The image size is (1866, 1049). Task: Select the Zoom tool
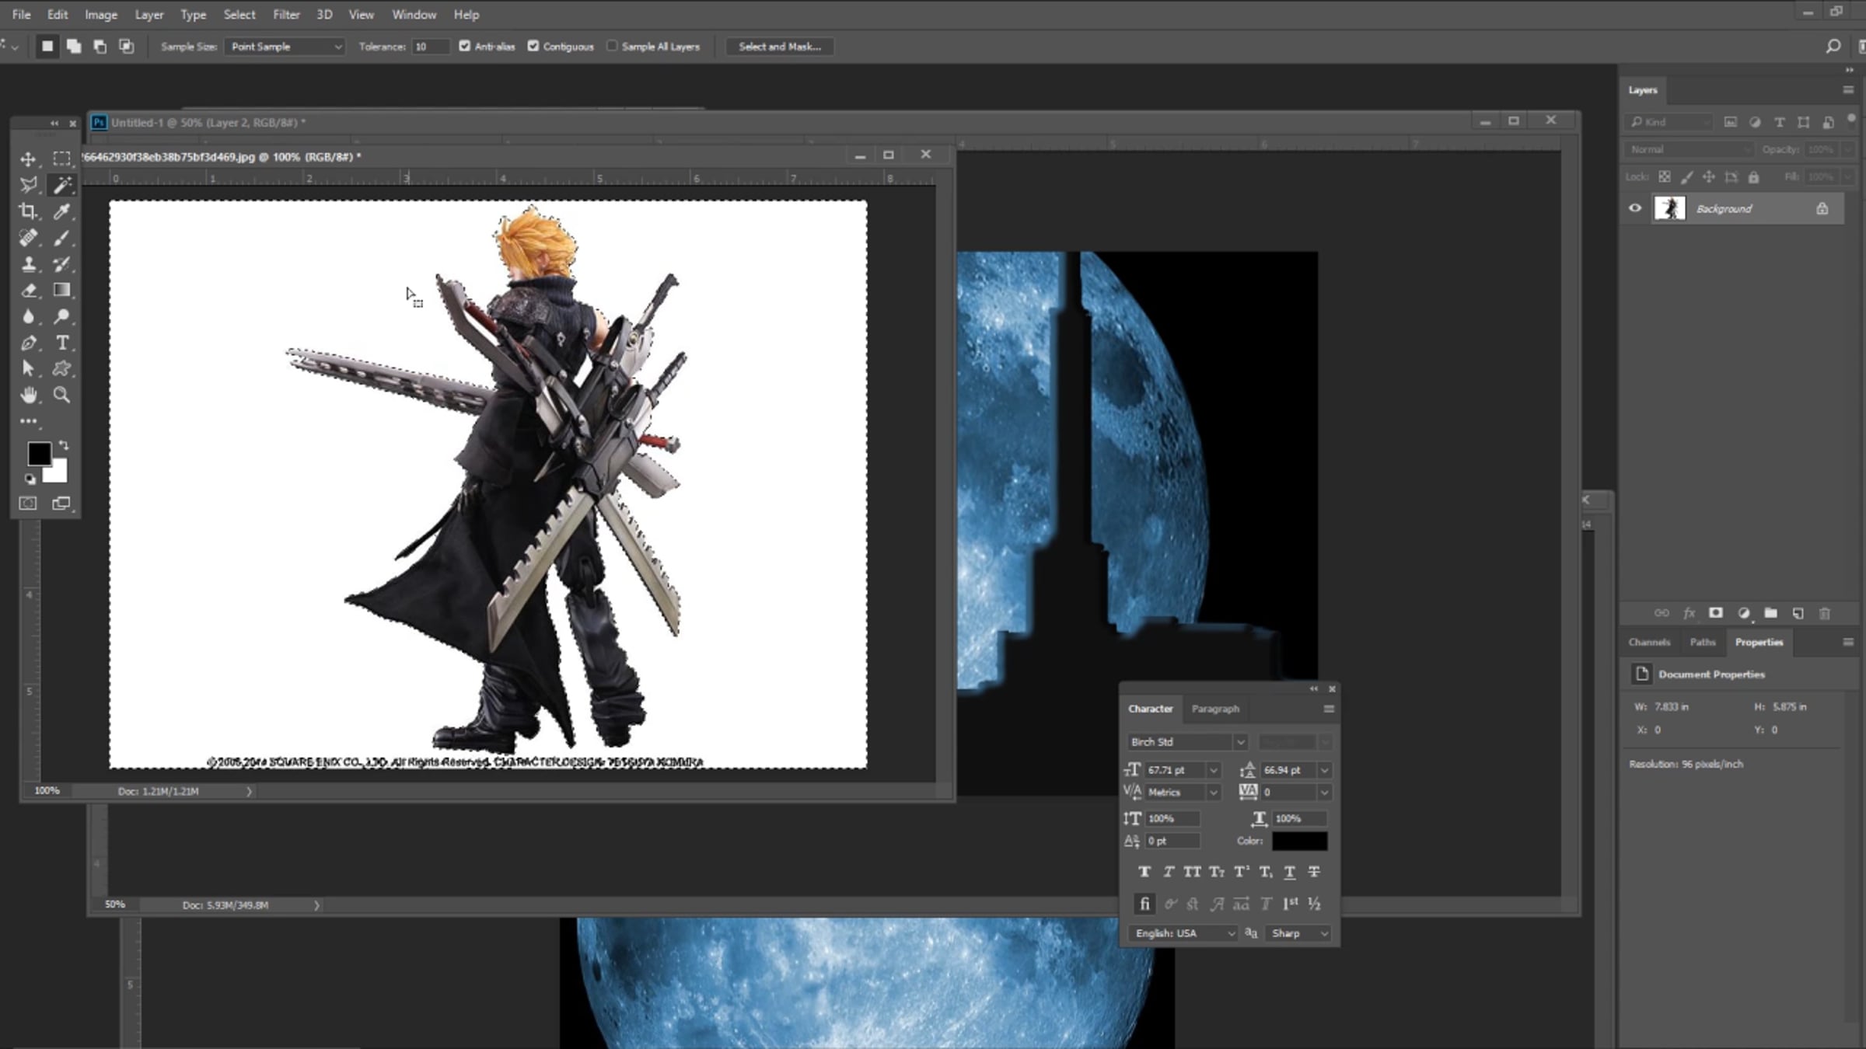click(61, 395)
